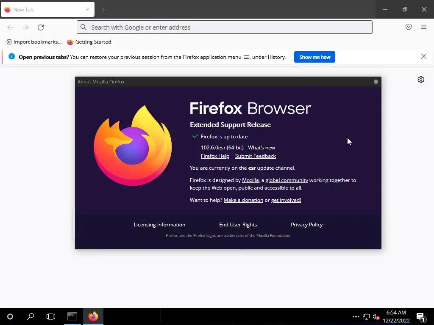Click the Submit Feedback link
This screenshot has width=434, height=325.
pos(256,156)
